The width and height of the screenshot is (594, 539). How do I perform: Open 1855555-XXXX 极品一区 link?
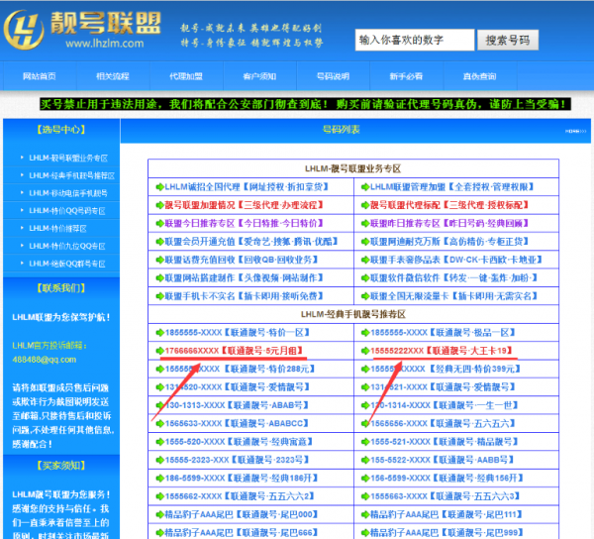[x=444, y=333]
